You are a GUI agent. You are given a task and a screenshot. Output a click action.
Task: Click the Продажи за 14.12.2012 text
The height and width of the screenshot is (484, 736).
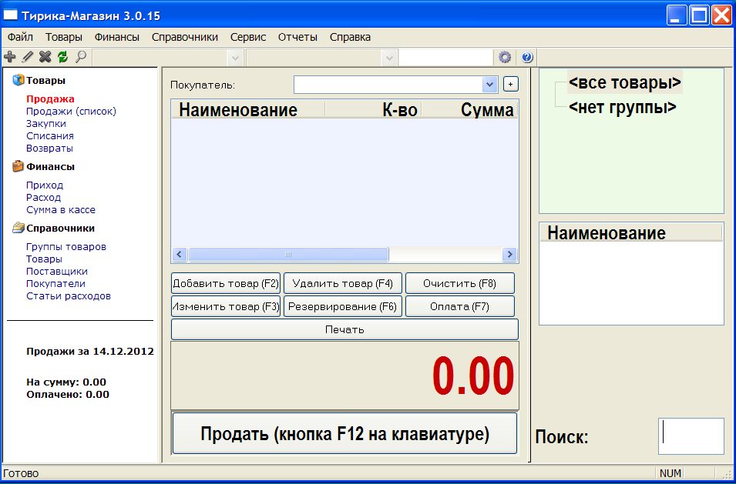(90, 352)
